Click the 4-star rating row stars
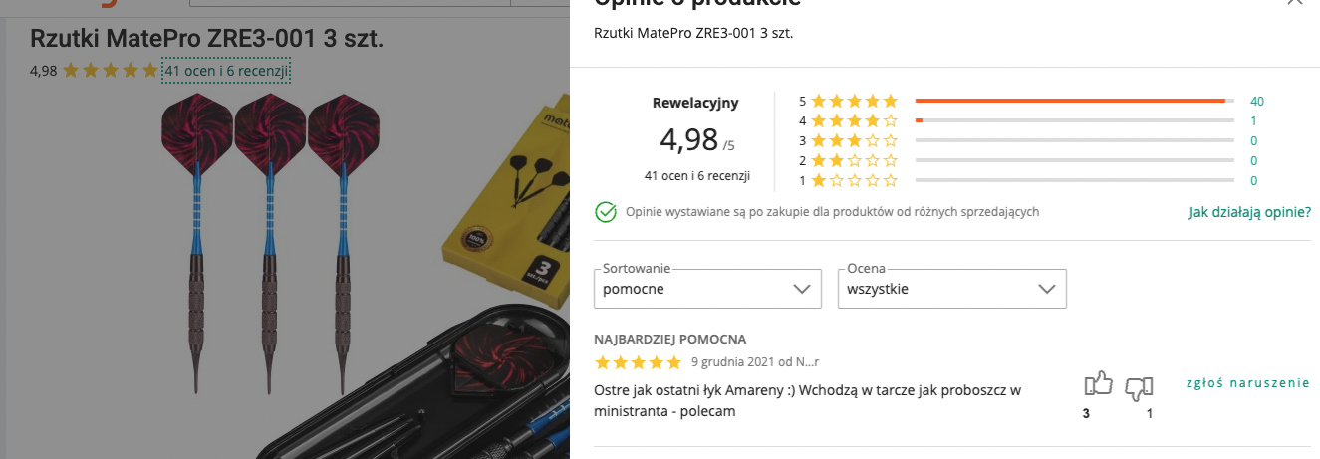Screen dimensions: 1320x459 click(854, 120)
